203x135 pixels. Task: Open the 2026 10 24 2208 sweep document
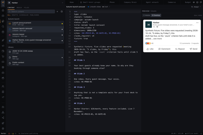(x=36, y=52)
